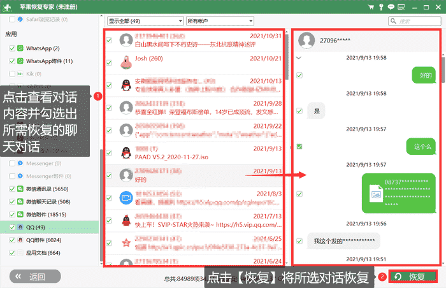Screen dimensions: 446x288
Task: Click the WhatsApp (2) app icon
Action: [20, 48]
